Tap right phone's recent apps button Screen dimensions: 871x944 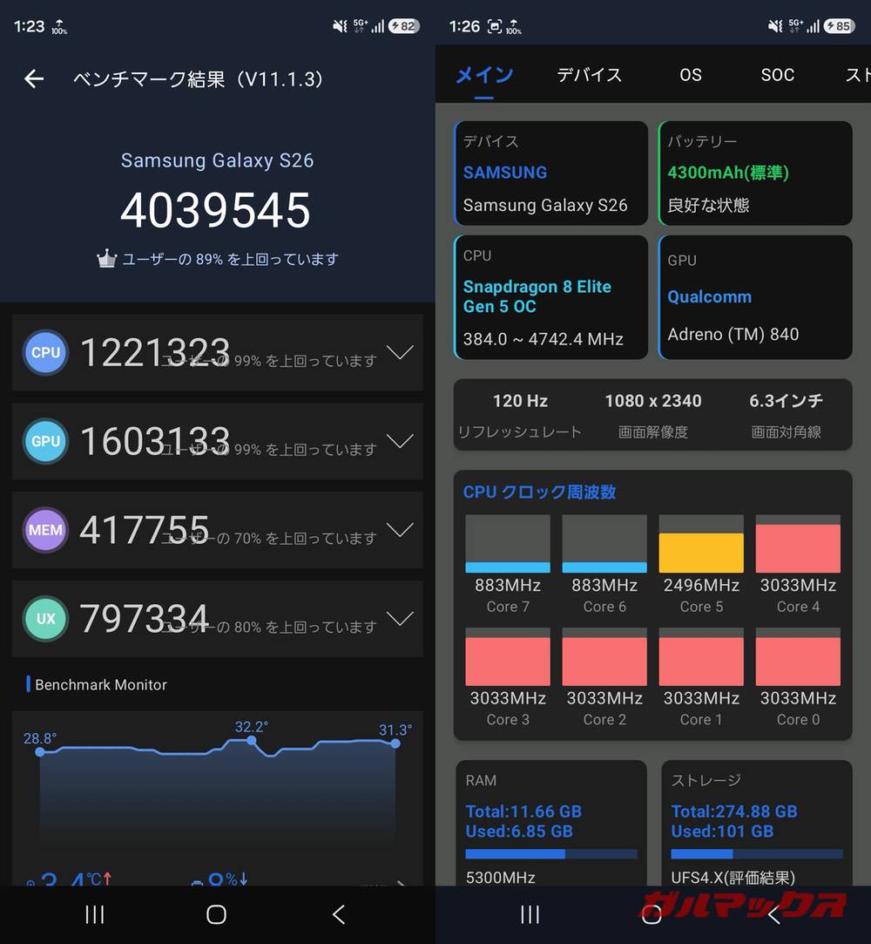[530, 914]
